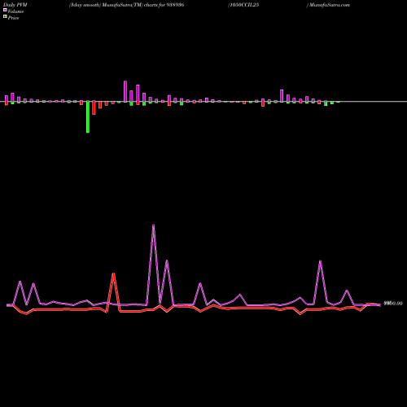The width and height of the screenshot is (407, 407).
Task: Click the Daily PVM title text
Action: 15,5
